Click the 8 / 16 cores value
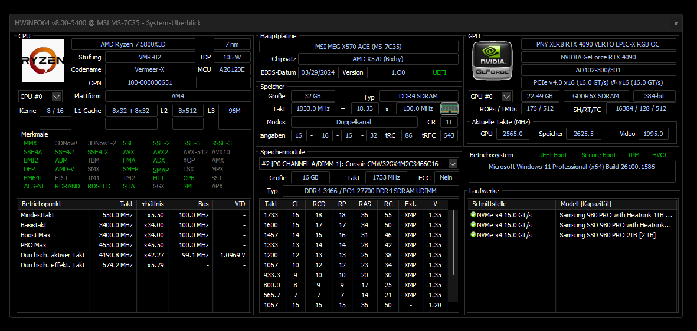The width and height of the screenshot is (697, 331). (x=55, y=111)
